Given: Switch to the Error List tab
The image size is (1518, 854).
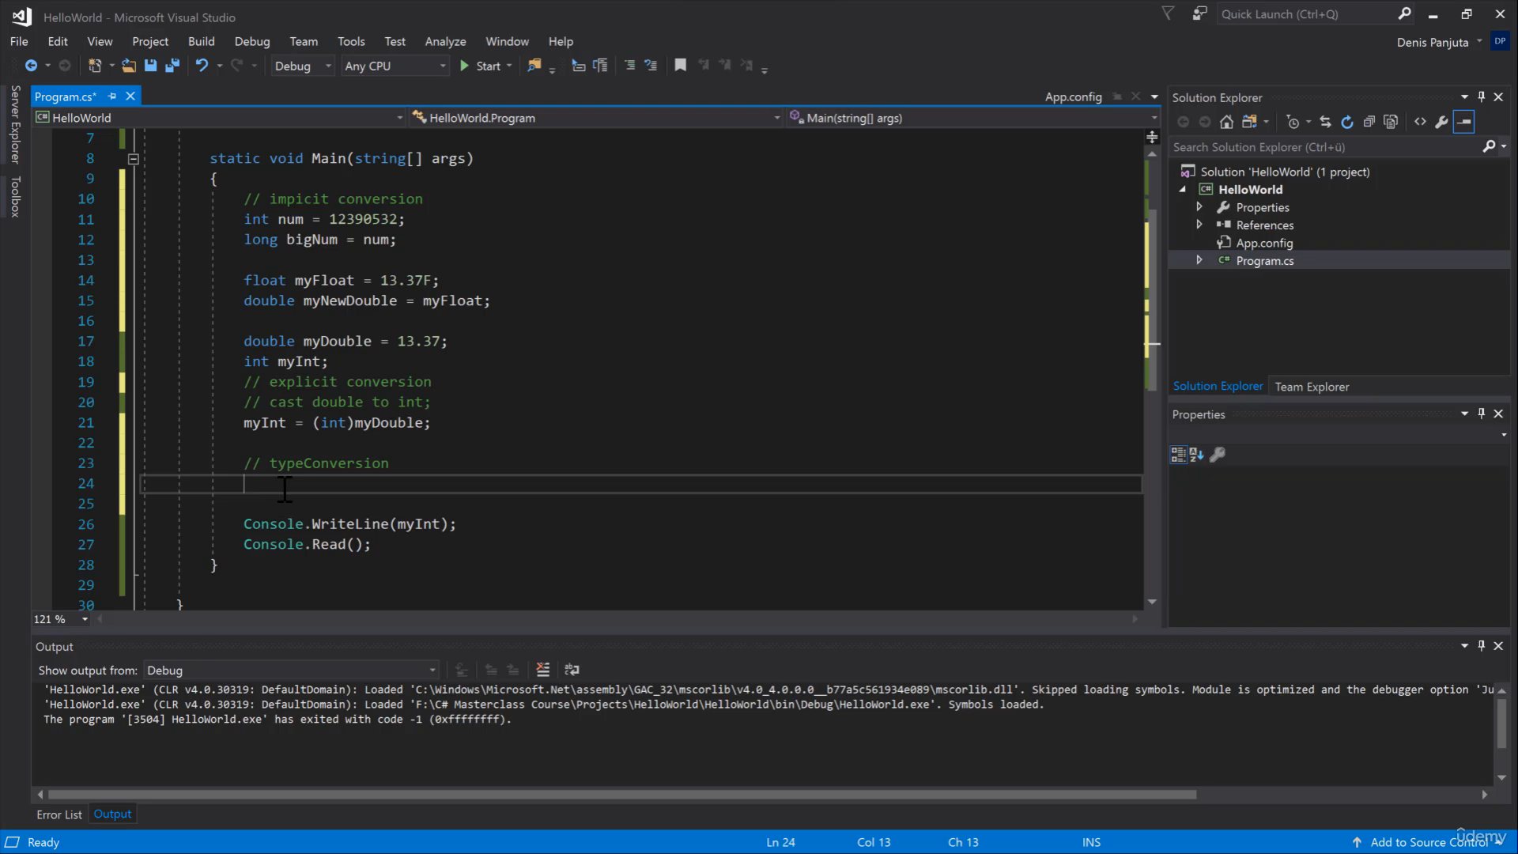Looking at the screenshot, I should [x=59, y=814].
